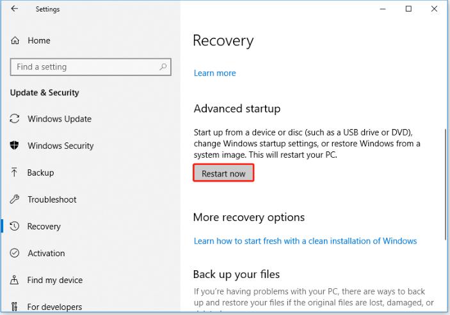Click the back arrow icon in title bar

[x=14, y=8]
